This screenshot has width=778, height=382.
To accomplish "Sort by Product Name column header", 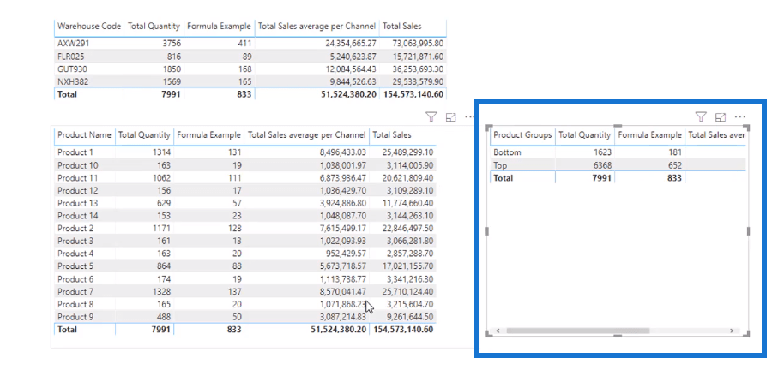I will click(84, 134).
